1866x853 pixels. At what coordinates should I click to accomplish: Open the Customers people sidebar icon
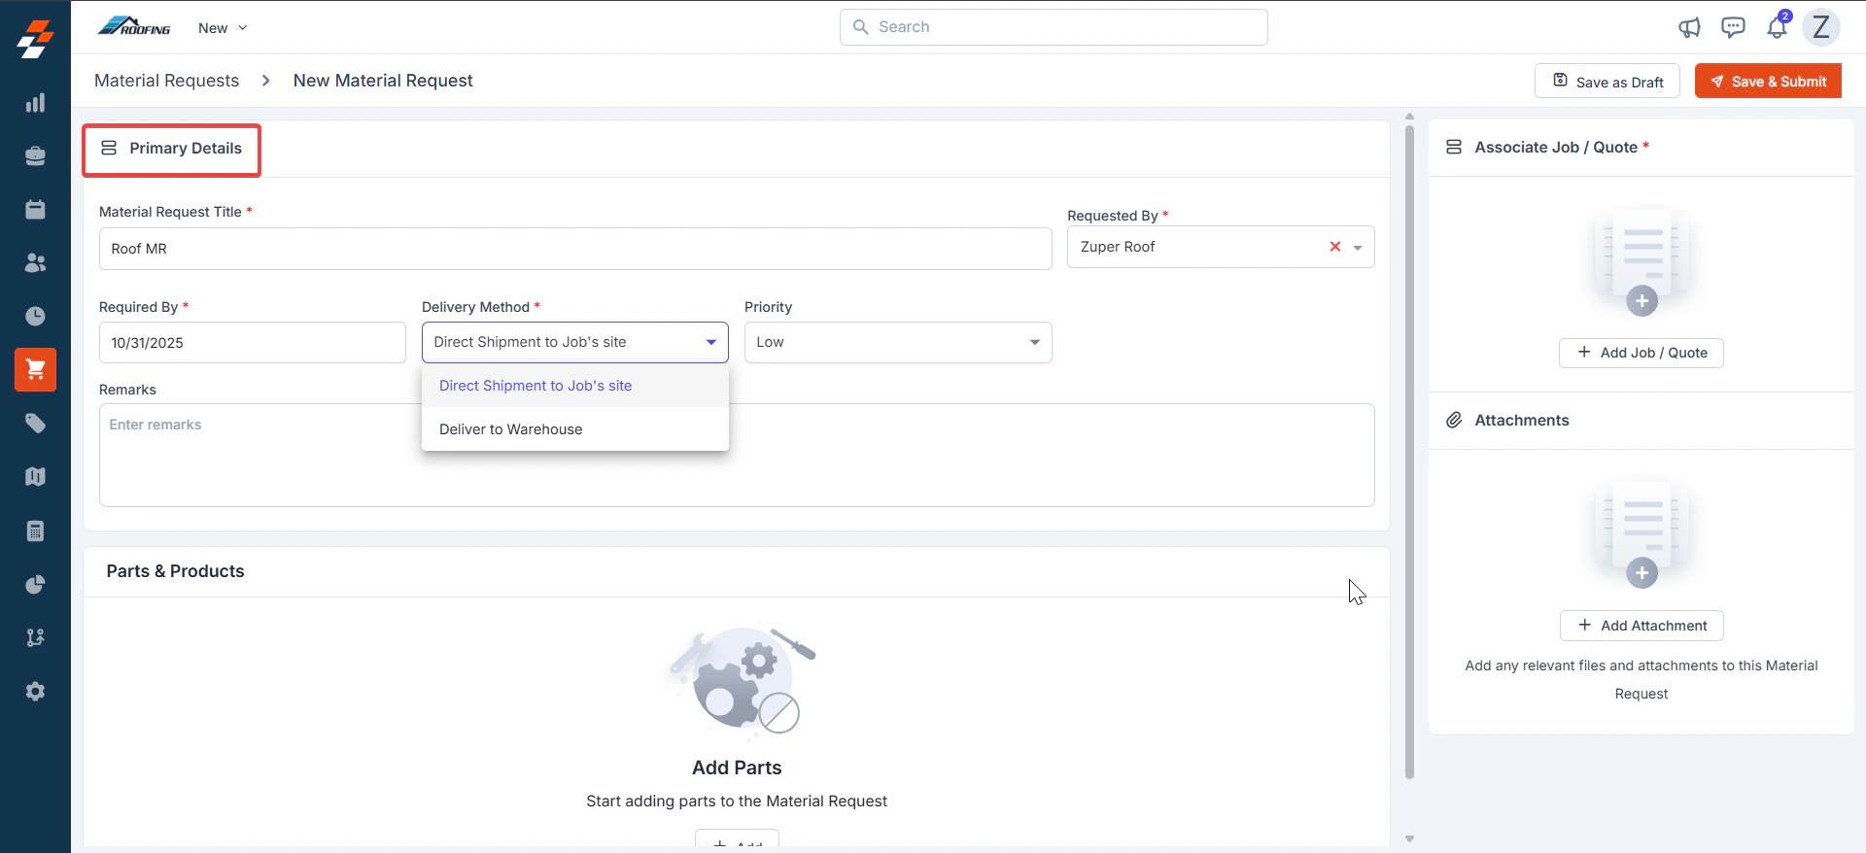coord(35,263)
